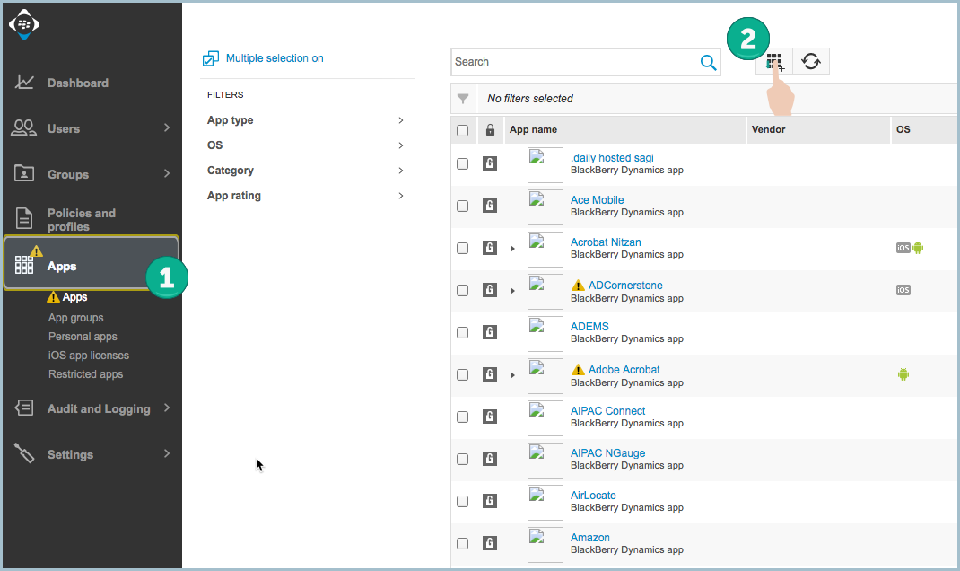The height and width of the screenshot is (571, 960).
Task: Click the Amazon app thumbnail
Action: pos(545,545)
